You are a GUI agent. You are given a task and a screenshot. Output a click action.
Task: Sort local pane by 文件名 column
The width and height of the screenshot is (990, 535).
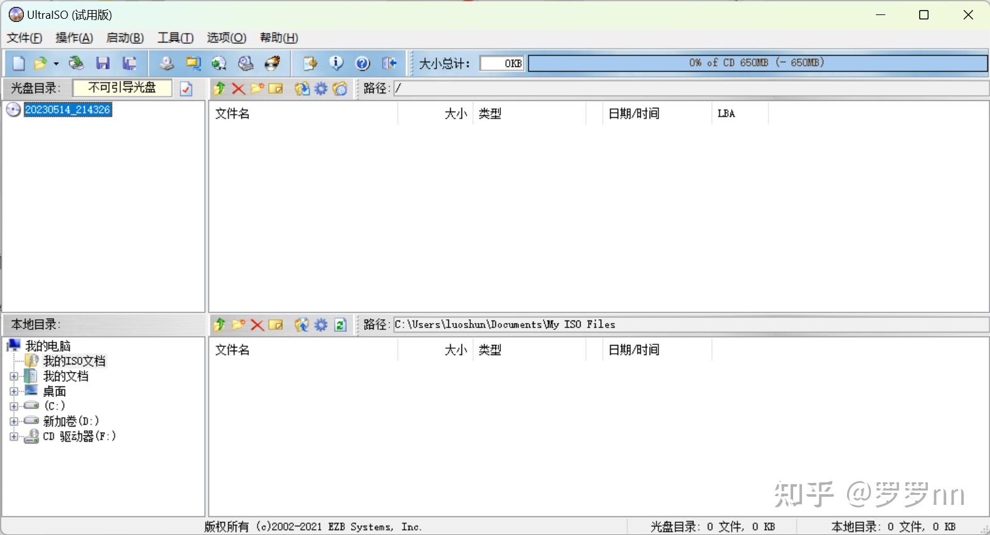[x=303, y=350]
